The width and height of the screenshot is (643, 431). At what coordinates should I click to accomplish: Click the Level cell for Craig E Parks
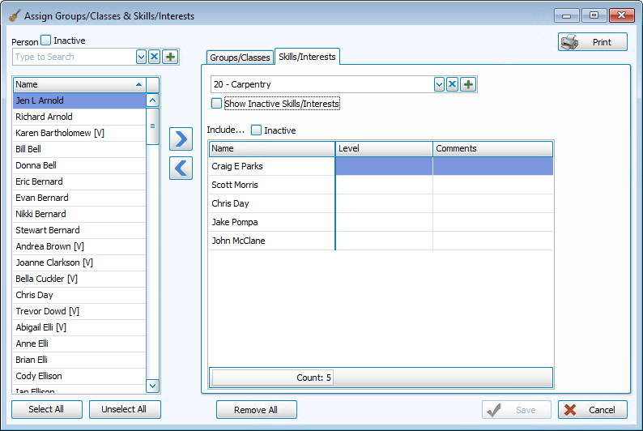click(x=384, y=166)
